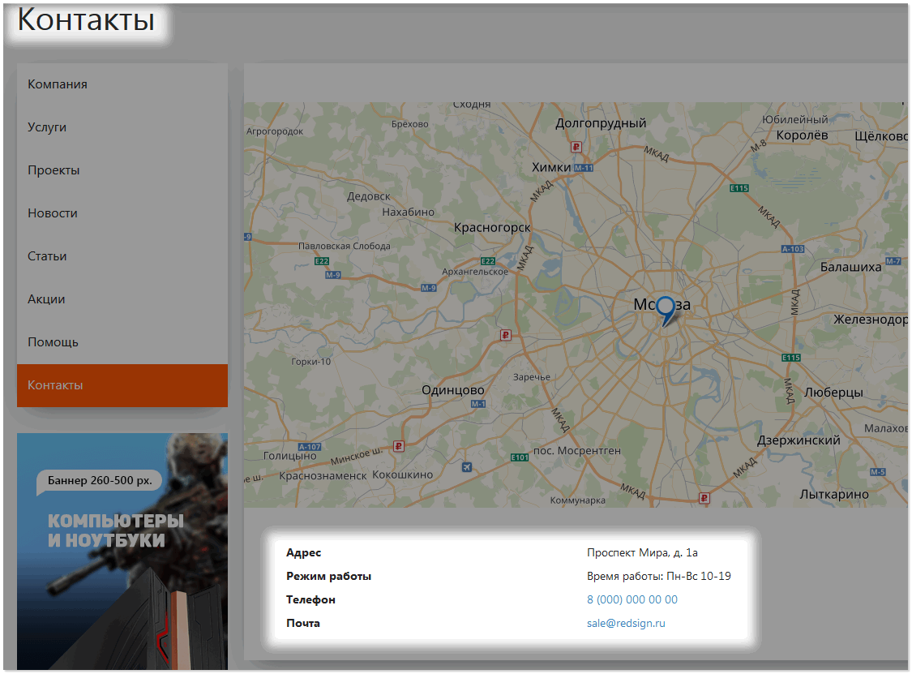Click the Проспект Мира, д. 1а address
Screen dimensions: 912x674
coord(642,553)
